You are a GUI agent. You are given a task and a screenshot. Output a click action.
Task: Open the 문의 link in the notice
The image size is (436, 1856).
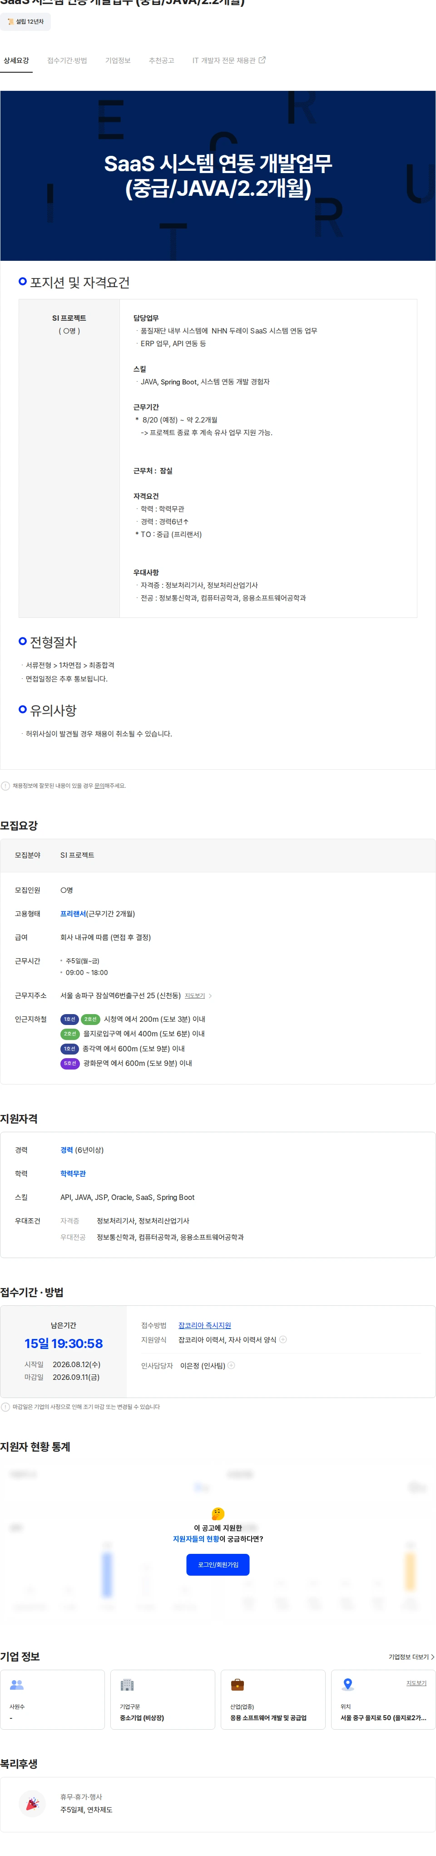(99, 786)
